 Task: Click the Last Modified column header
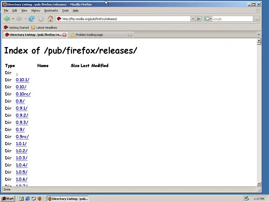tap(95, 65)
